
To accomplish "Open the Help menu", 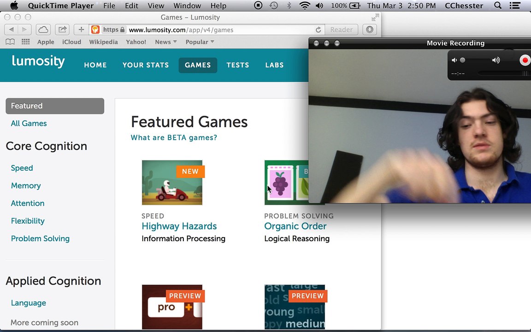I will coord(218,6).
